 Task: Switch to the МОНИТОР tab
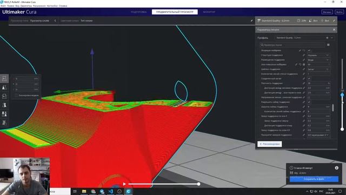click(x=209, y=12)
